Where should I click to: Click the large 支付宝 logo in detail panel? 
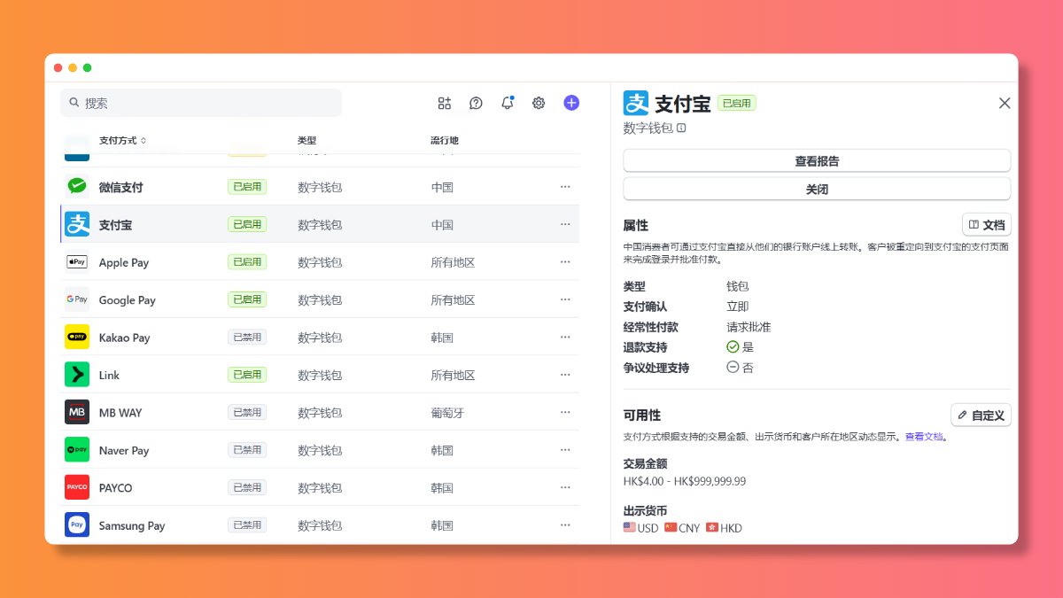pyautogui.click(x=636, y=103)
